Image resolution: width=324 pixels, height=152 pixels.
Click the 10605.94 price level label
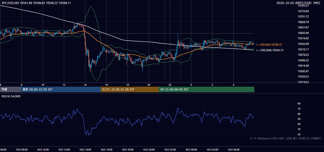tap(303, 33)
